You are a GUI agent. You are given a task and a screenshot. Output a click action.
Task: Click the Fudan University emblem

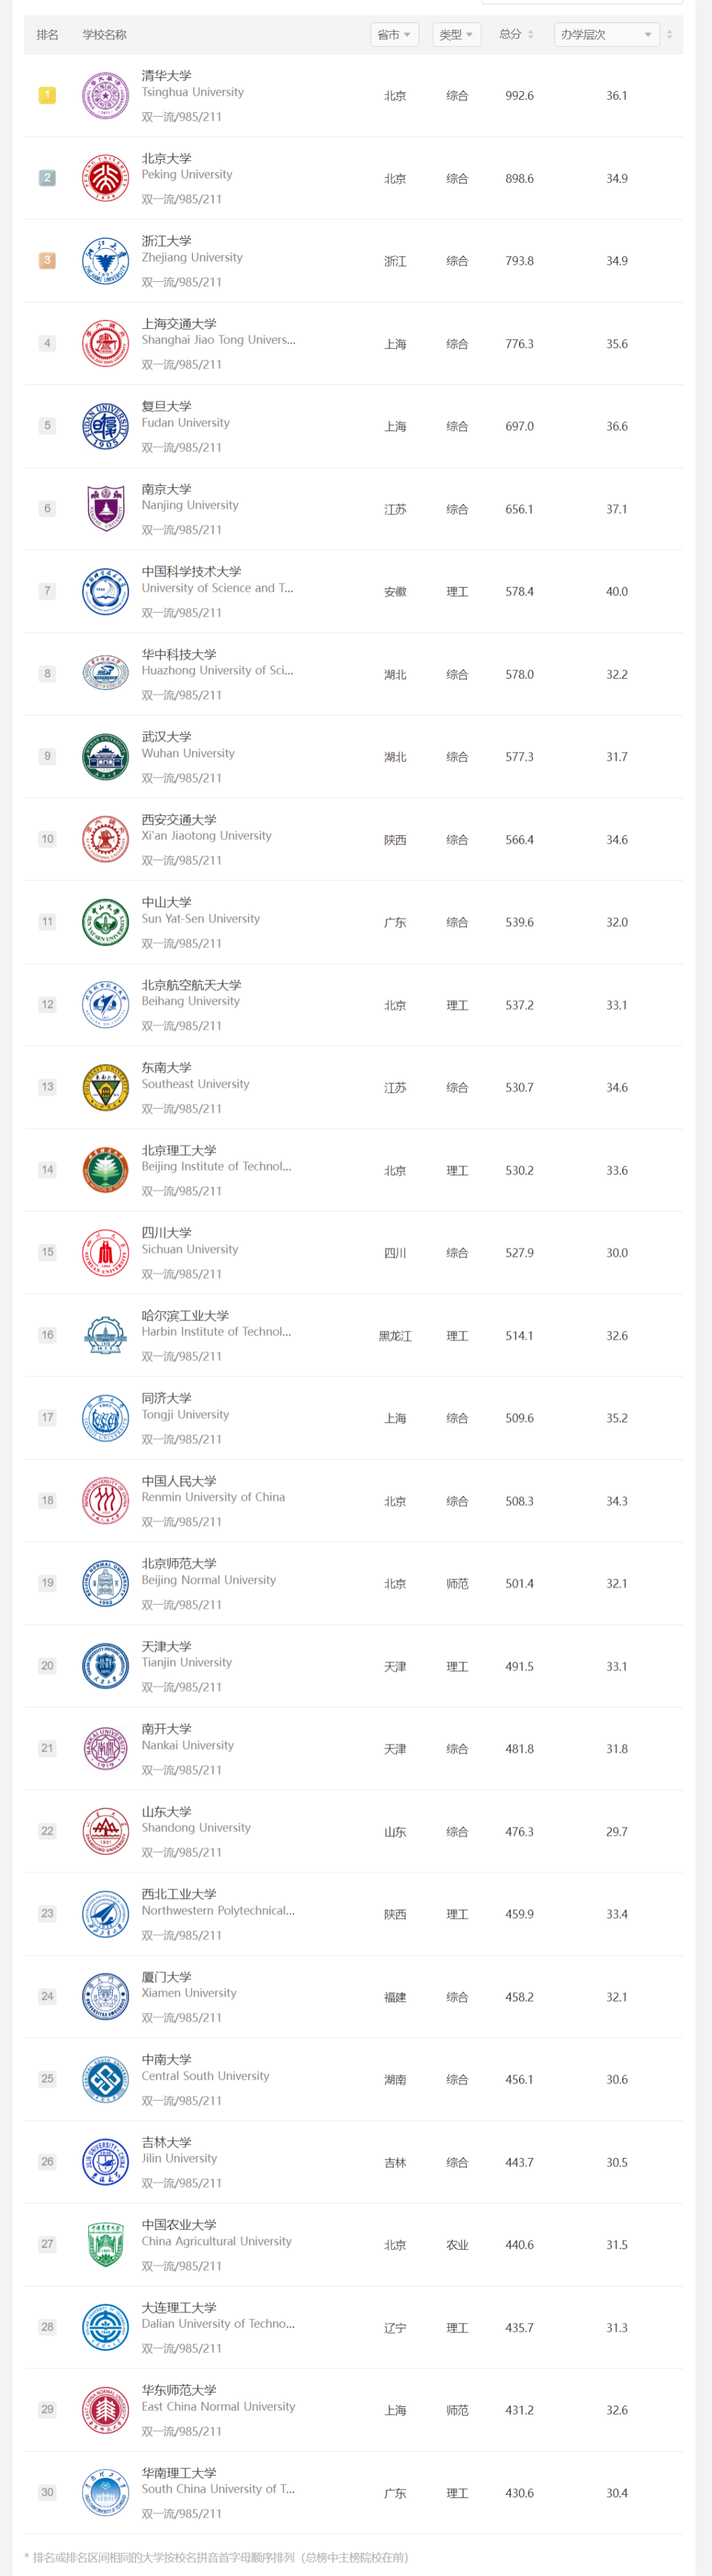(105, 426)
